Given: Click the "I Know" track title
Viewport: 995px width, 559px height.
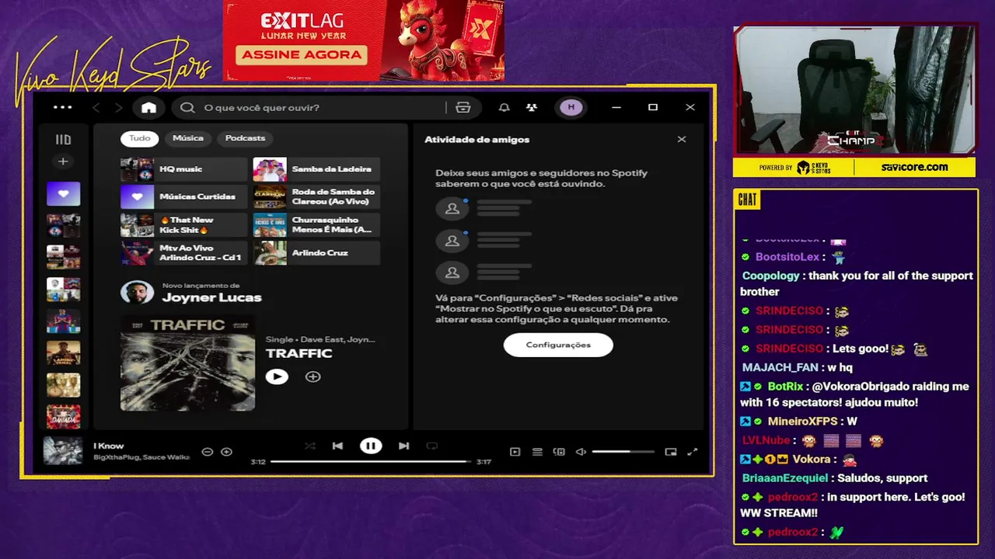Looking at the screenshot, I should click(x=109, y=446).
